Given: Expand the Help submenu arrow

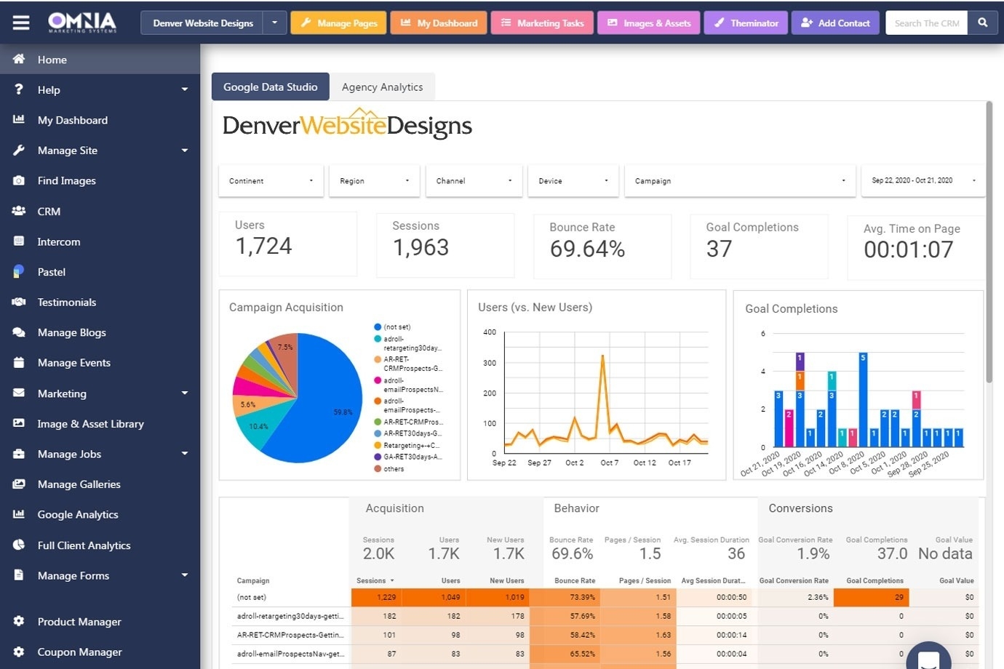Looking at the screenshot, I should [x=185, y=89].
